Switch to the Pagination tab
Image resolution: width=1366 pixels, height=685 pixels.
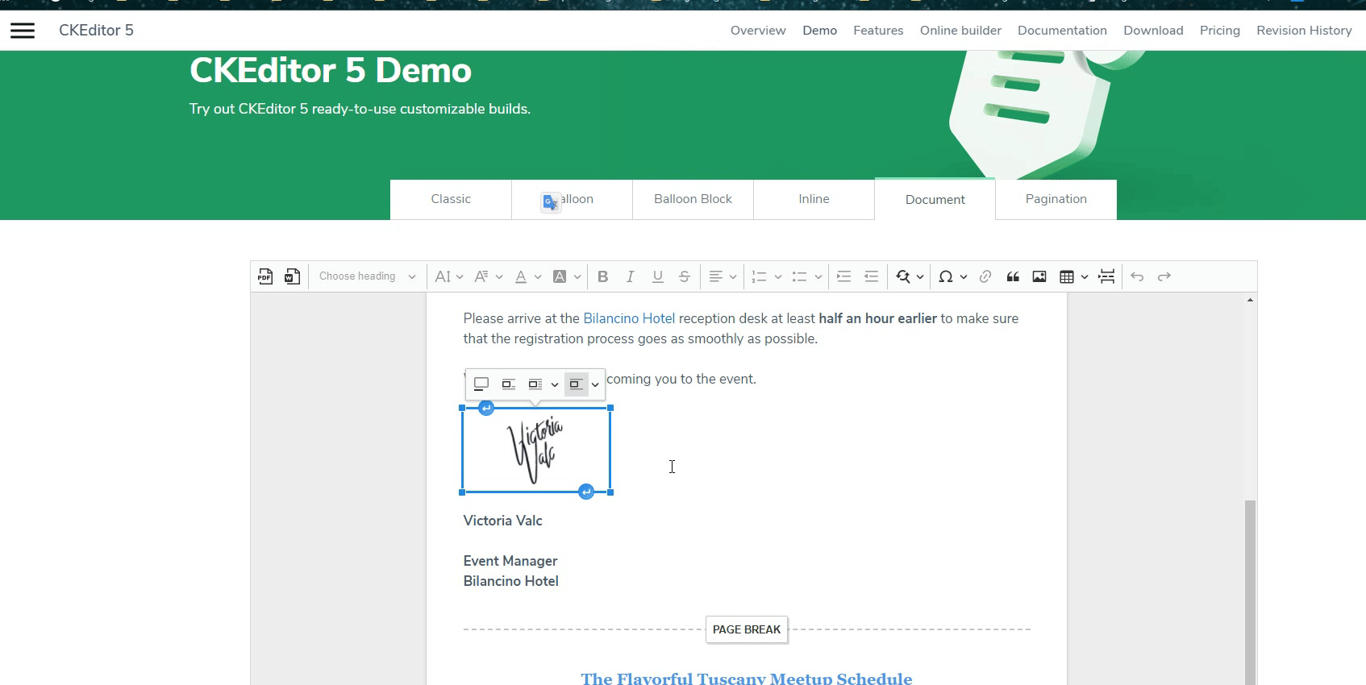coord(1056,199)
